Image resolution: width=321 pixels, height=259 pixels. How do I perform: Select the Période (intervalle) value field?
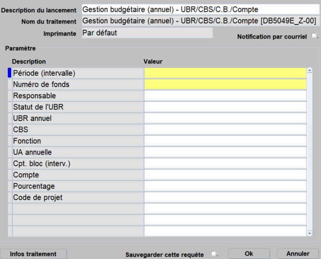point(225,73)
